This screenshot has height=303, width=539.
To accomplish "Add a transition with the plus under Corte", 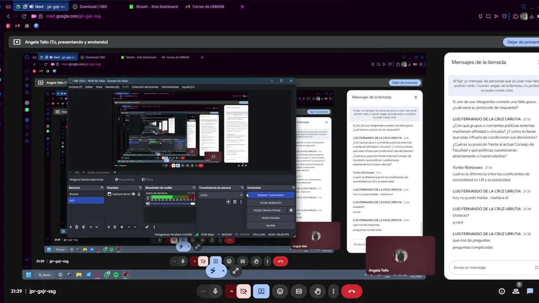I will point(228,202).
